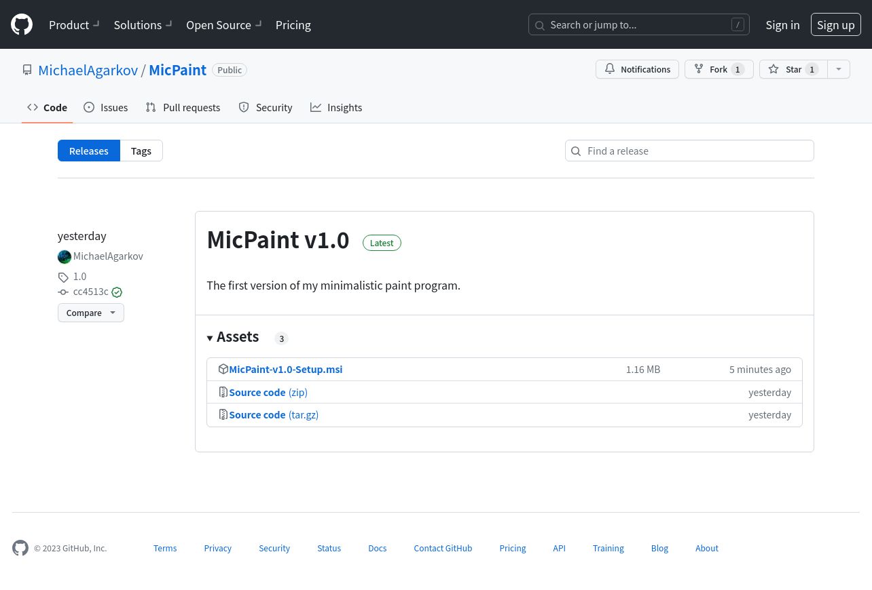Click Pricing in the header navigation
The height and width of the screenshot is (590, 872).
point(293,24)
